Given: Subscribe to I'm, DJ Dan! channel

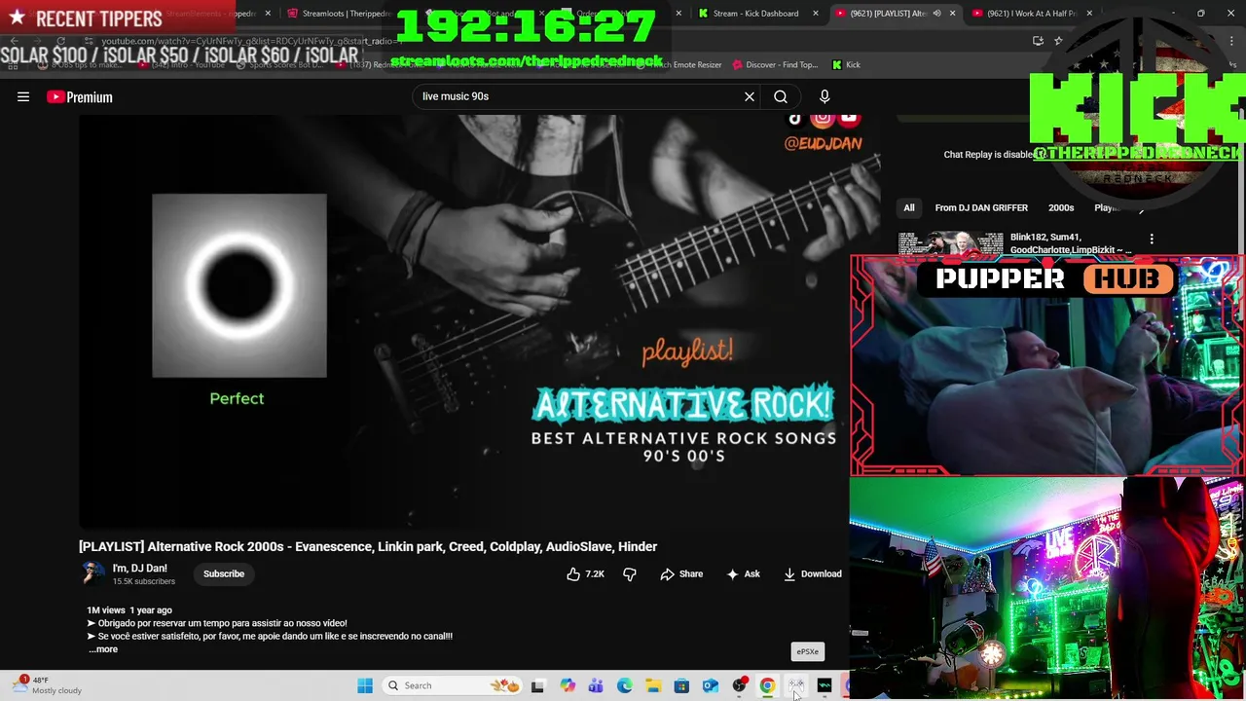Looking at the screenshot, I should click(x=224, y=573).
